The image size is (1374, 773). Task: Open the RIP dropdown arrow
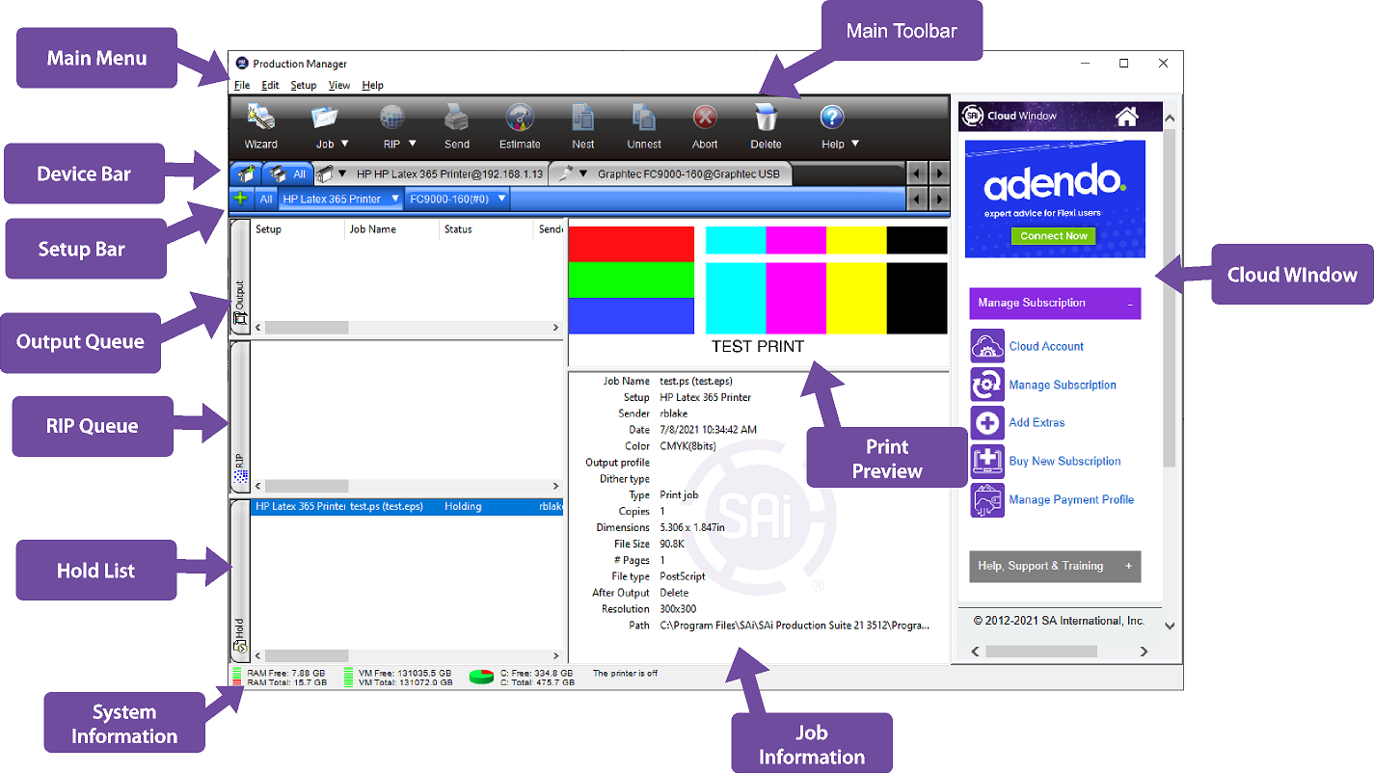pos(413,145)
